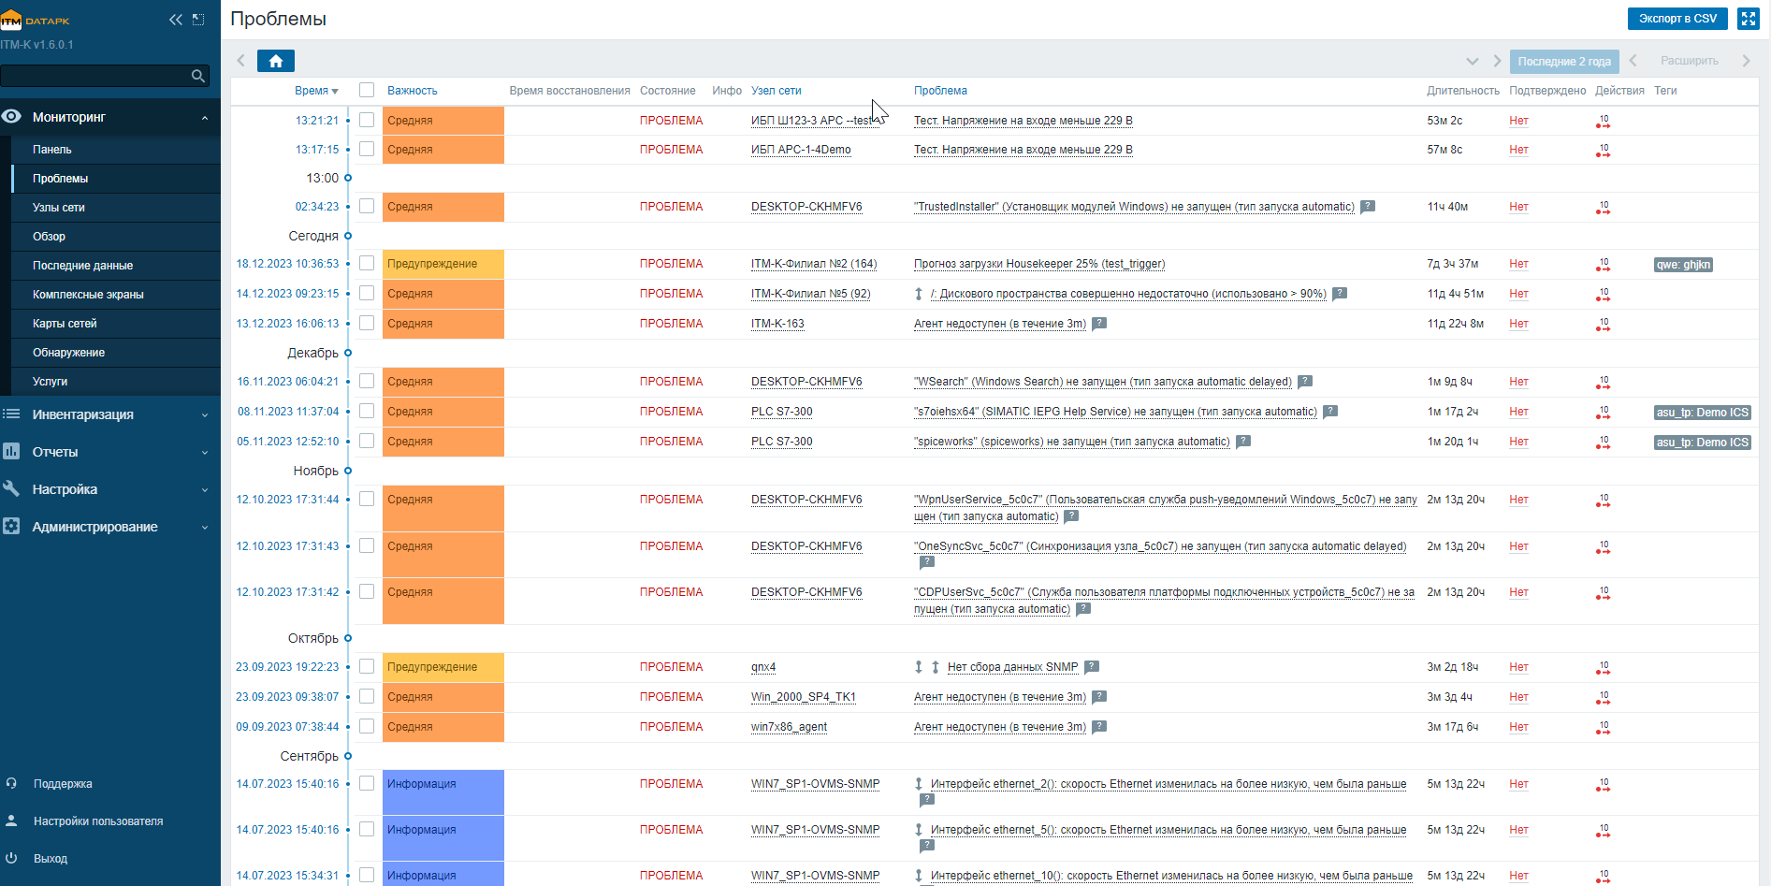Image resolution: width=1771 pixels, height=886 pixels.
Task: Open host link ITM-К-Филиал №2 (164)
Action: tap(814, 264)
